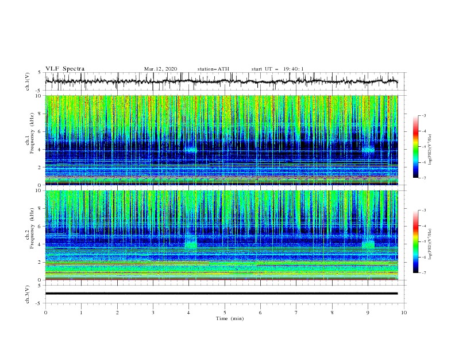Click the ch.2 "Frequency (kHz)" axis label
This screenshot has width=455, height=351.
point(32,228)
